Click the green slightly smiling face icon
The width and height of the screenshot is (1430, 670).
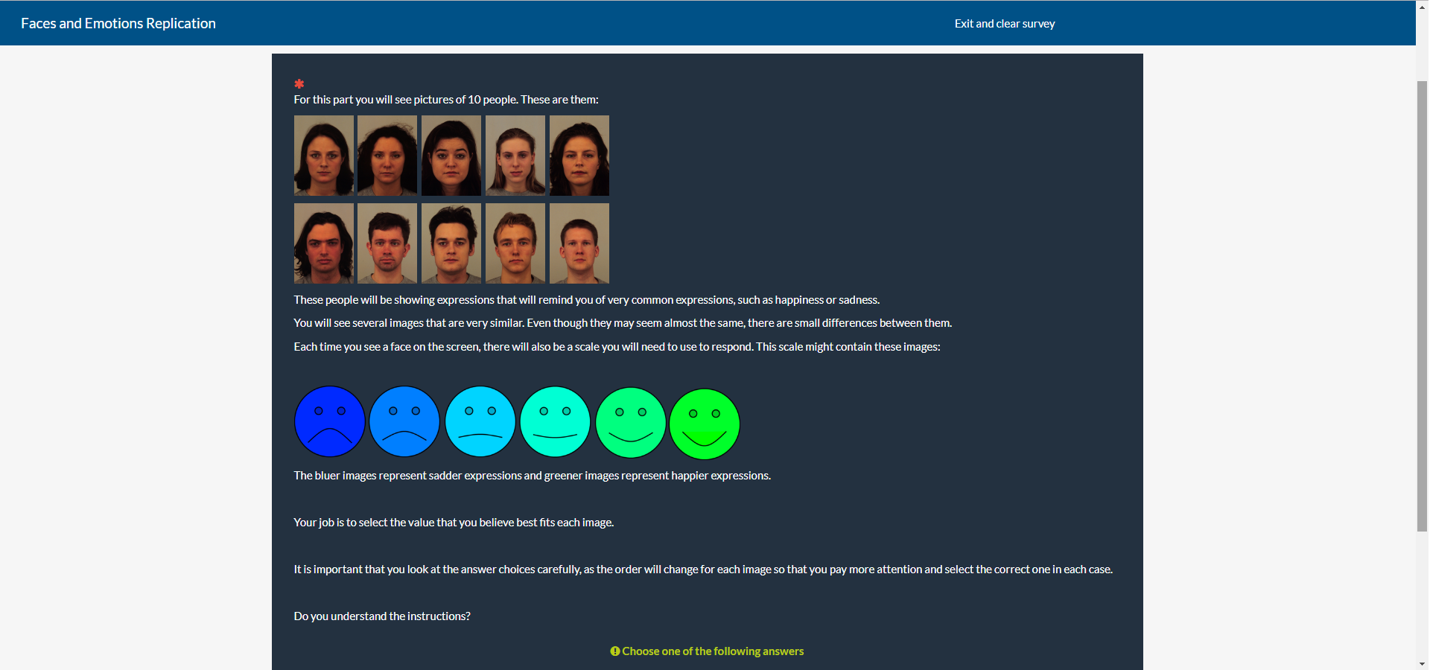631,423
